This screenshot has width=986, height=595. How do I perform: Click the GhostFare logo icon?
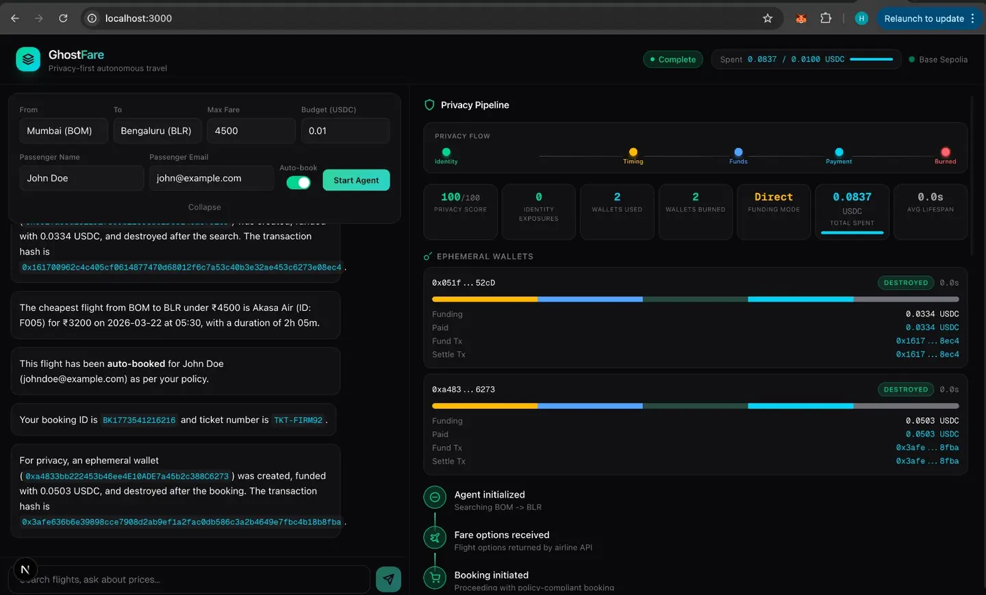point(28,60)
